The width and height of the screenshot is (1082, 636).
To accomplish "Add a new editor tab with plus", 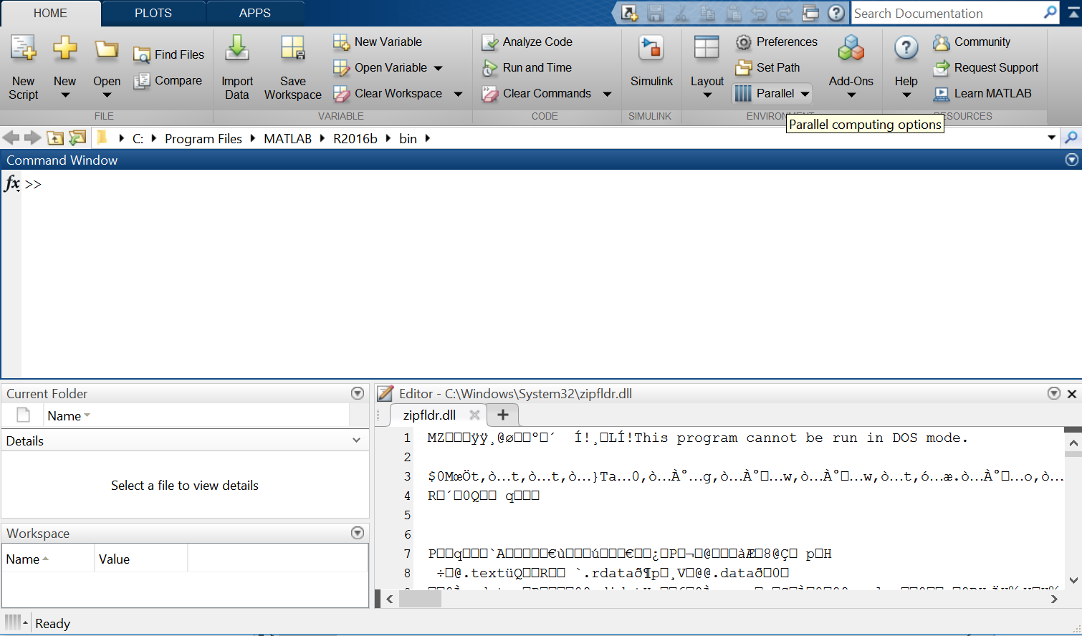I will (x=503, y=415).
